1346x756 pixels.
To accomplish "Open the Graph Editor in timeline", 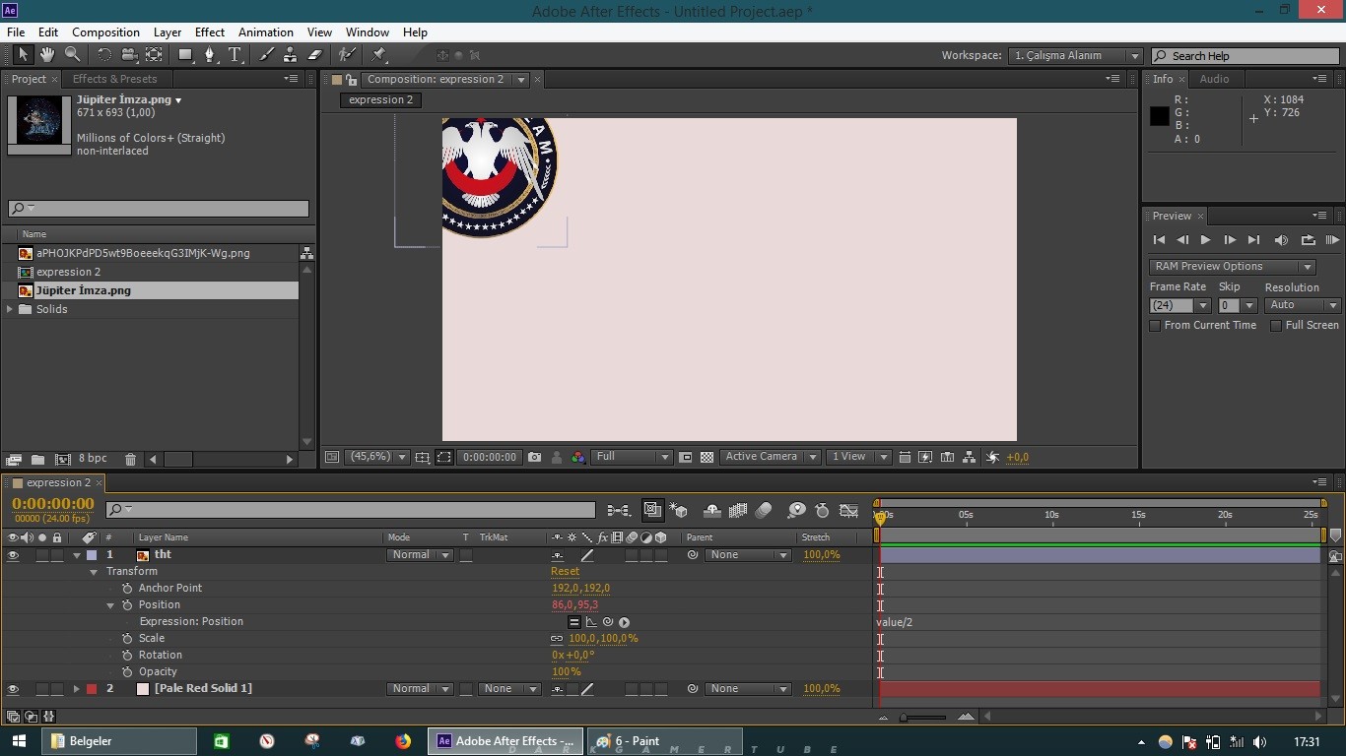I will point(848,510).
